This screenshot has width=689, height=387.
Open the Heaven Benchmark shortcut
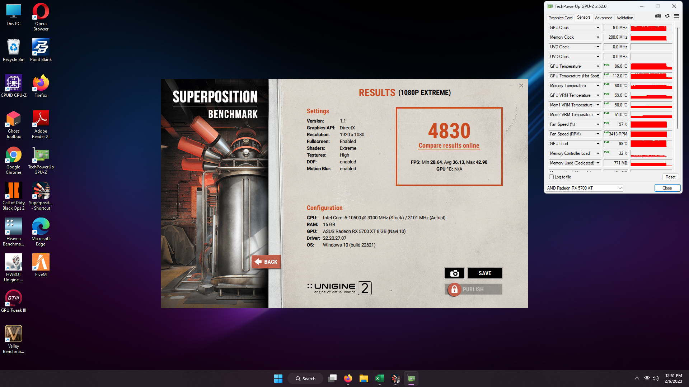14,232
